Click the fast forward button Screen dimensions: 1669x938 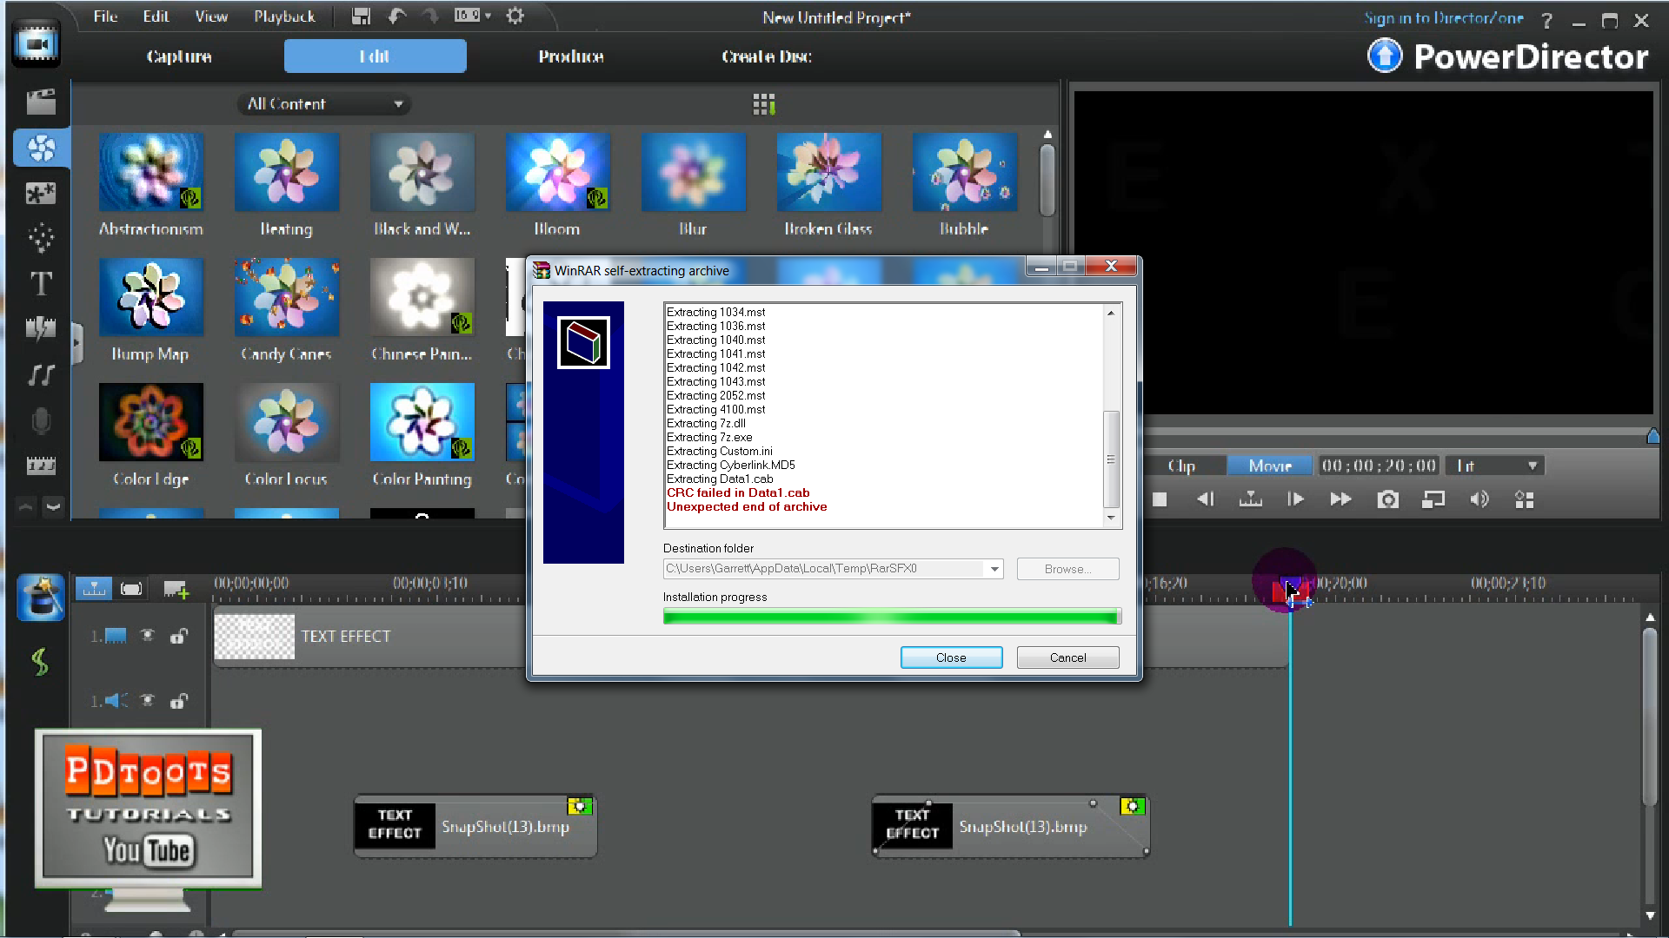pyautogui.click(x=1340, y=499)
